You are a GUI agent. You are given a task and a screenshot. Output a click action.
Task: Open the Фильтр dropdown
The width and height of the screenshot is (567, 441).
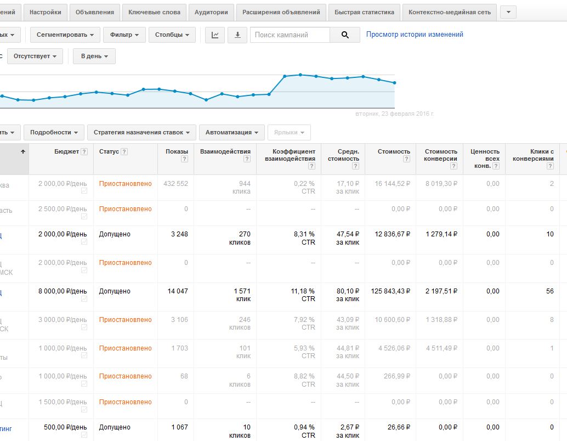124,35
